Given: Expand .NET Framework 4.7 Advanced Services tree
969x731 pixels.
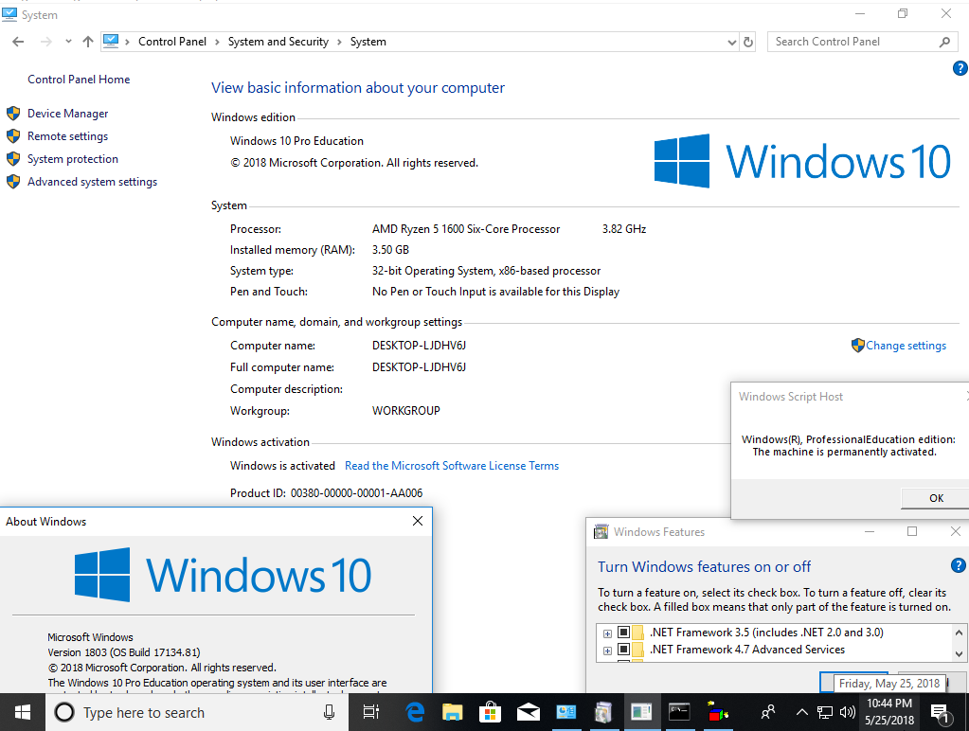Looking at the screenshot, I should tap(607, 651).
